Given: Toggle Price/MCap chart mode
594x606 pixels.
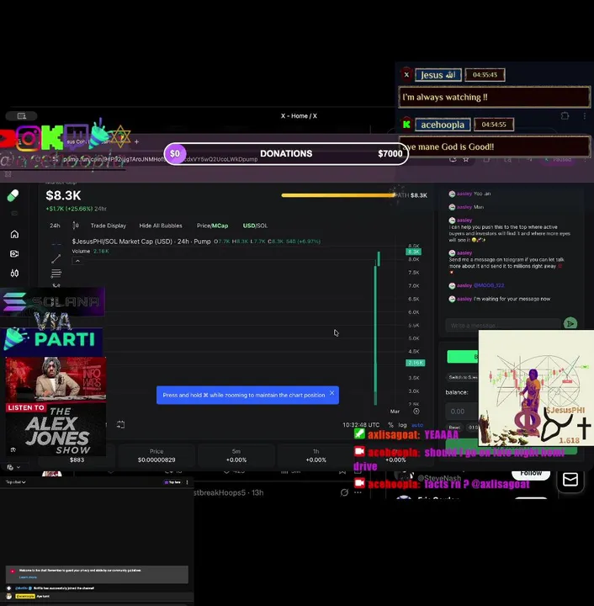Looking at the screenshot, I should coord(212,226).
